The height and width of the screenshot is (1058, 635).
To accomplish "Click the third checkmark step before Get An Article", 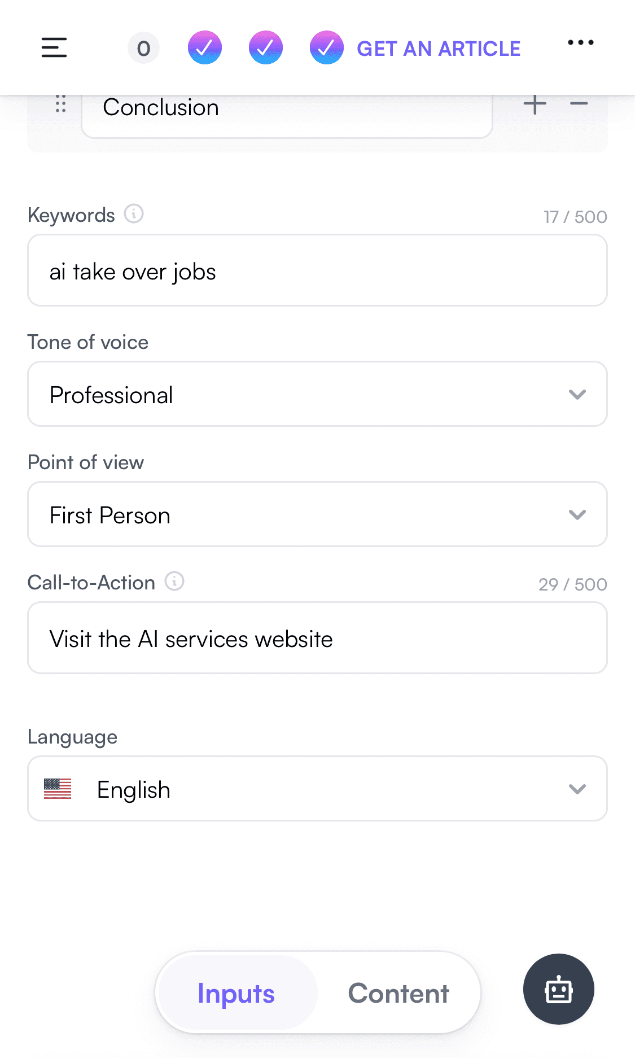I will pyautogui.click(x=326, y=48).
